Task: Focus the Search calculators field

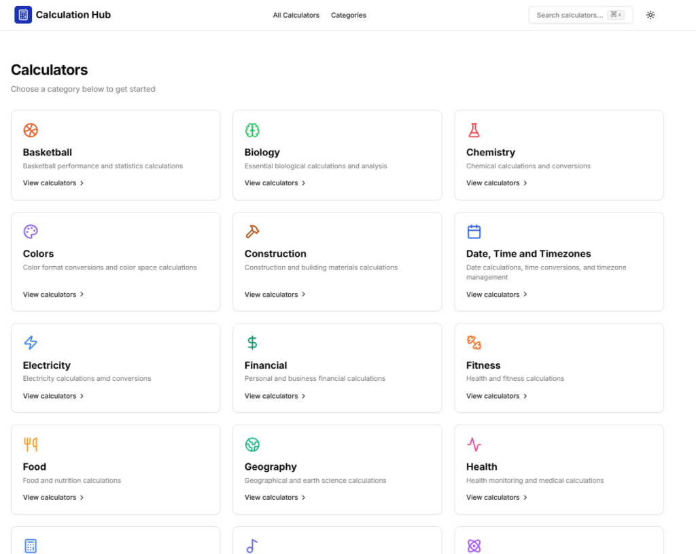Action: 570,15
